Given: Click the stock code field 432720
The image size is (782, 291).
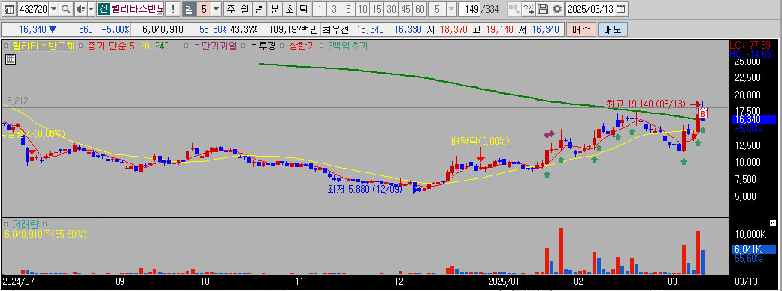Looking at the screenshot, I should point(32,8).
